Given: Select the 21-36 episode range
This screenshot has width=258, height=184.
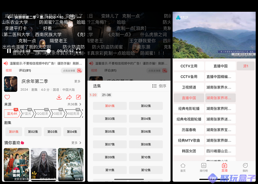Looking at the screenshot, I should [106, 95].
